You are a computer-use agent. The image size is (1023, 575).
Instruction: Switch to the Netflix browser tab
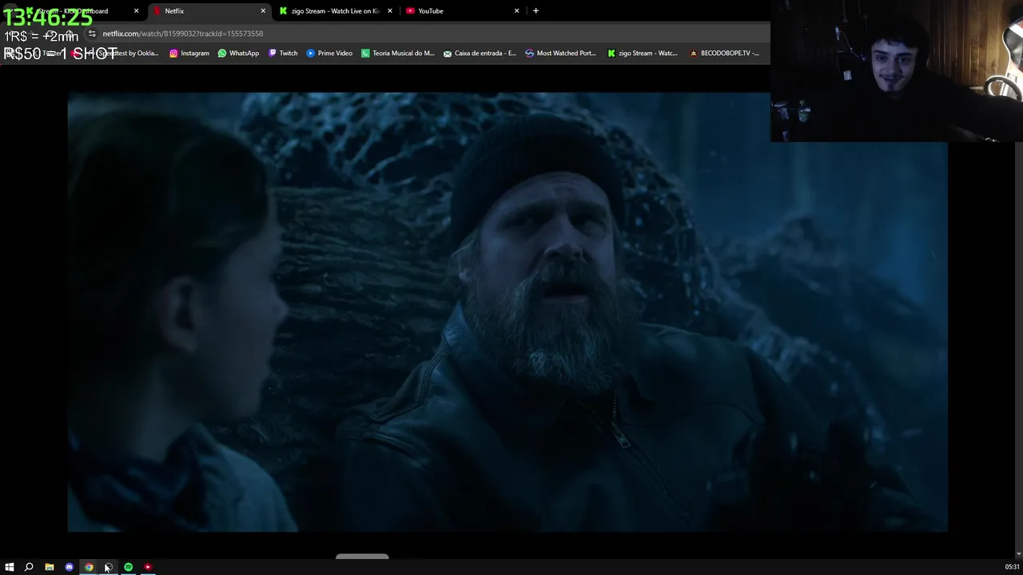click(x=208, y=11)
